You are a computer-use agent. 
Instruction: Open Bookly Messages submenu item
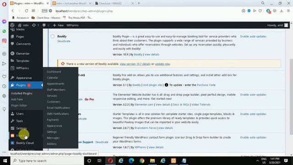tap(53, 138)
